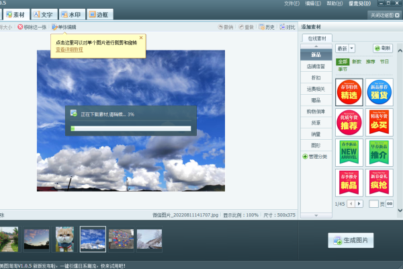Open the 帮助(H) menu
403x269 pixels.
pos(334,3)
